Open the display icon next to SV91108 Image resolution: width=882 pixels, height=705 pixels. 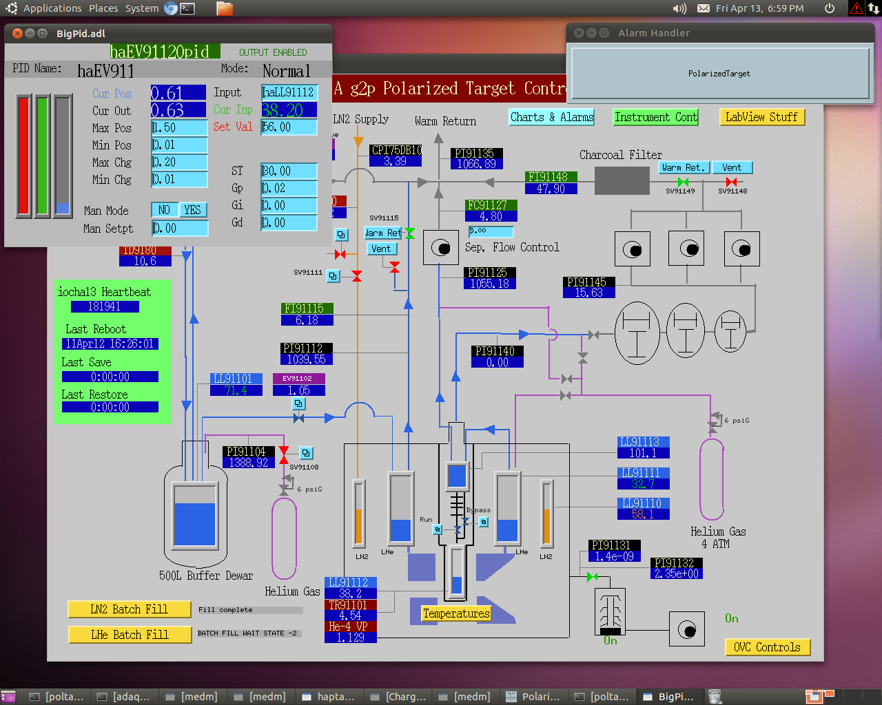(x=307, y=453)
